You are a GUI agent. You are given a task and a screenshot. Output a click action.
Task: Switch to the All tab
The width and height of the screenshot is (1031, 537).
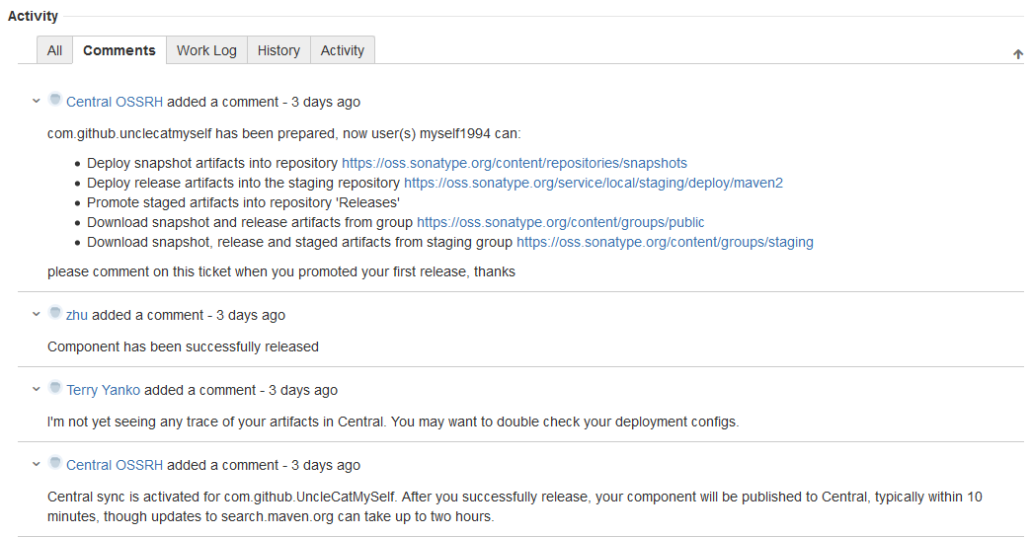(54, 50)
